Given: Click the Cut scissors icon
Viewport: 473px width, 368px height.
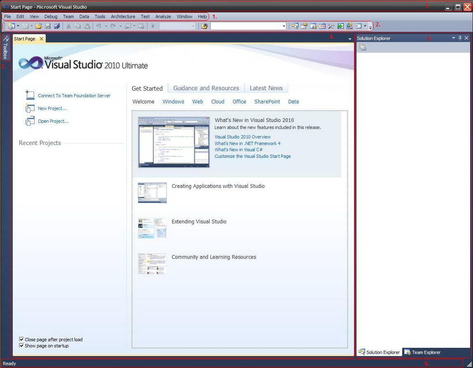Looking at the screenshot, I should tap(68, 26).
